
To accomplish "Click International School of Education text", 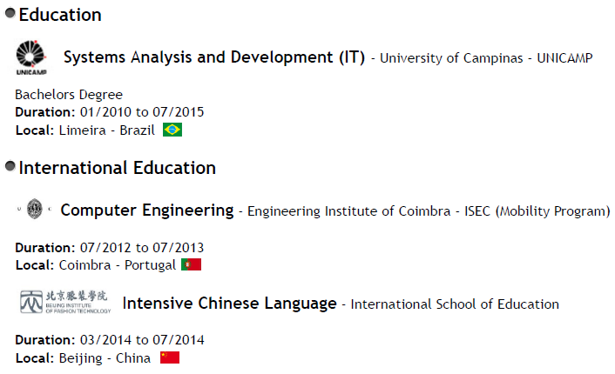I will [x=455, y=304].
